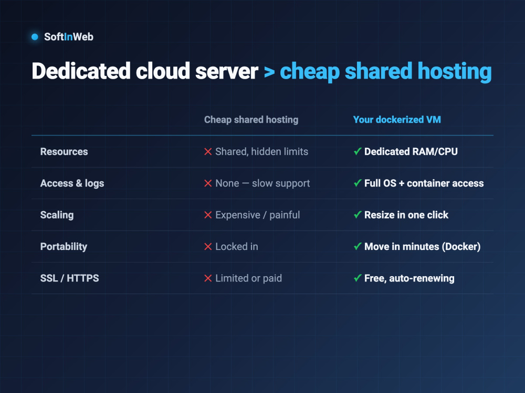
Task: Click the 'Free, auto-renewing' cell text
Action: pos(409,278)
